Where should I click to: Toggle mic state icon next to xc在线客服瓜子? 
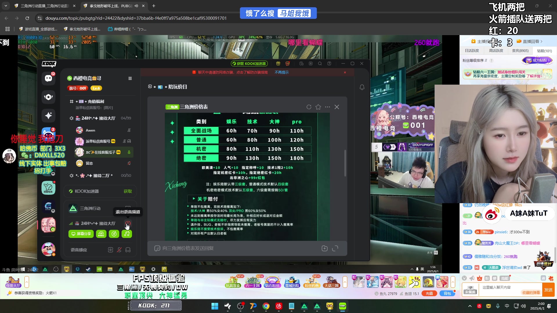point(129,152)
